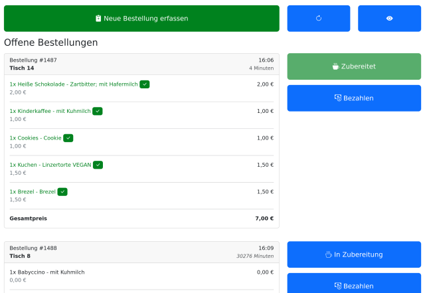Click the refresh orders icon button
Screen dimensions: 425x293
tap(319, 19)
